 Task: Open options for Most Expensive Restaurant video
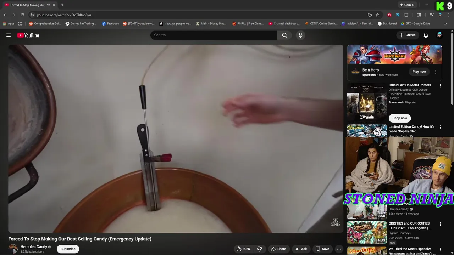pos(440,250)
